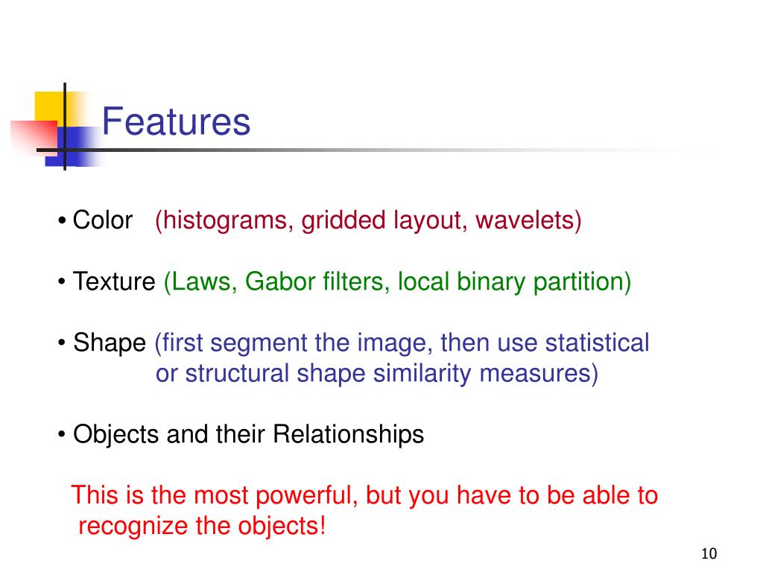Click the bullet "Objects and their Relationships"
763x572 pixels.
pos(248,434)
